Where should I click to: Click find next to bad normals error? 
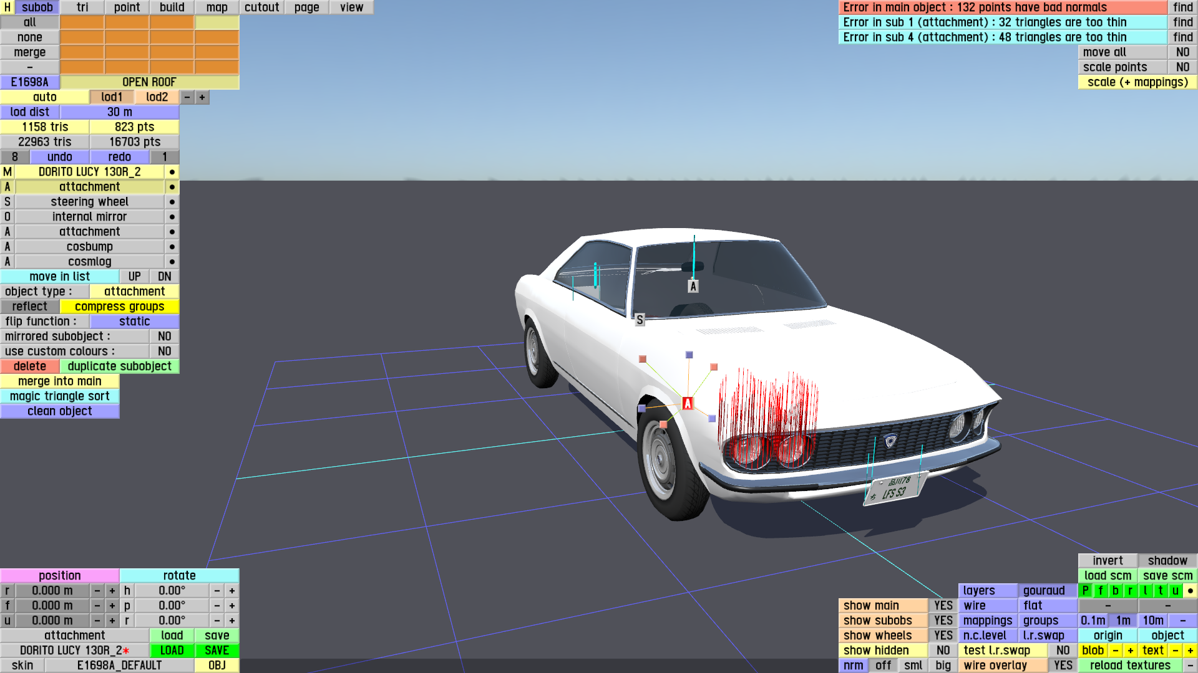(x=1182, y=7)
